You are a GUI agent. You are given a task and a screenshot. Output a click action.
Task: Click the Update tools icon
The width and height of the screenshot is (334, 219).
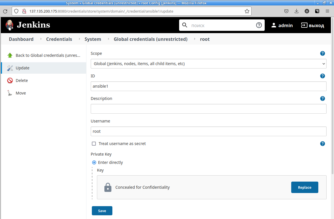coord(10,68)
